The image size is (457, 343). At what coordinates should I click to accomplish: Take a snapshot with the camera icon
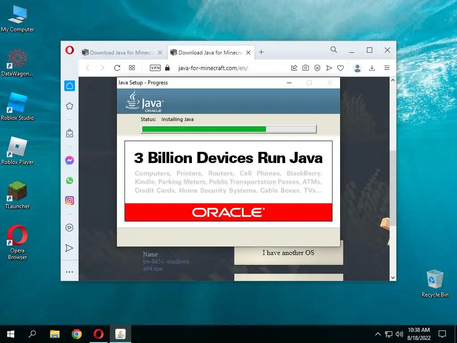point(305,68)
